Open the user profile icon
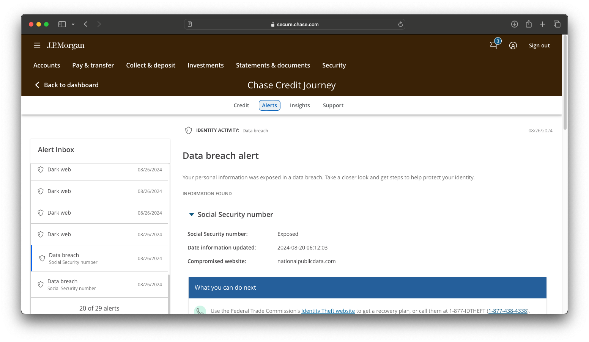The height and width of the screenshot is (342, 589). (513, 45)
